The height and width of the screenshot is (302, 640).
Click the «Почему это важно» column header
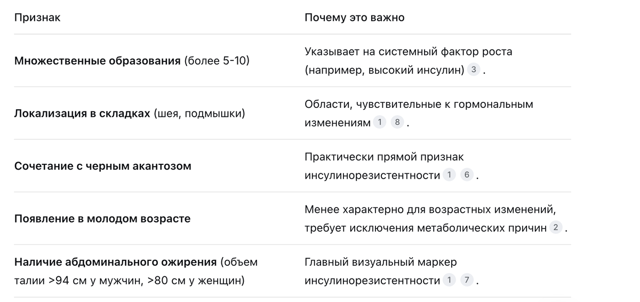pyautogui.click(x=355, y=18)
